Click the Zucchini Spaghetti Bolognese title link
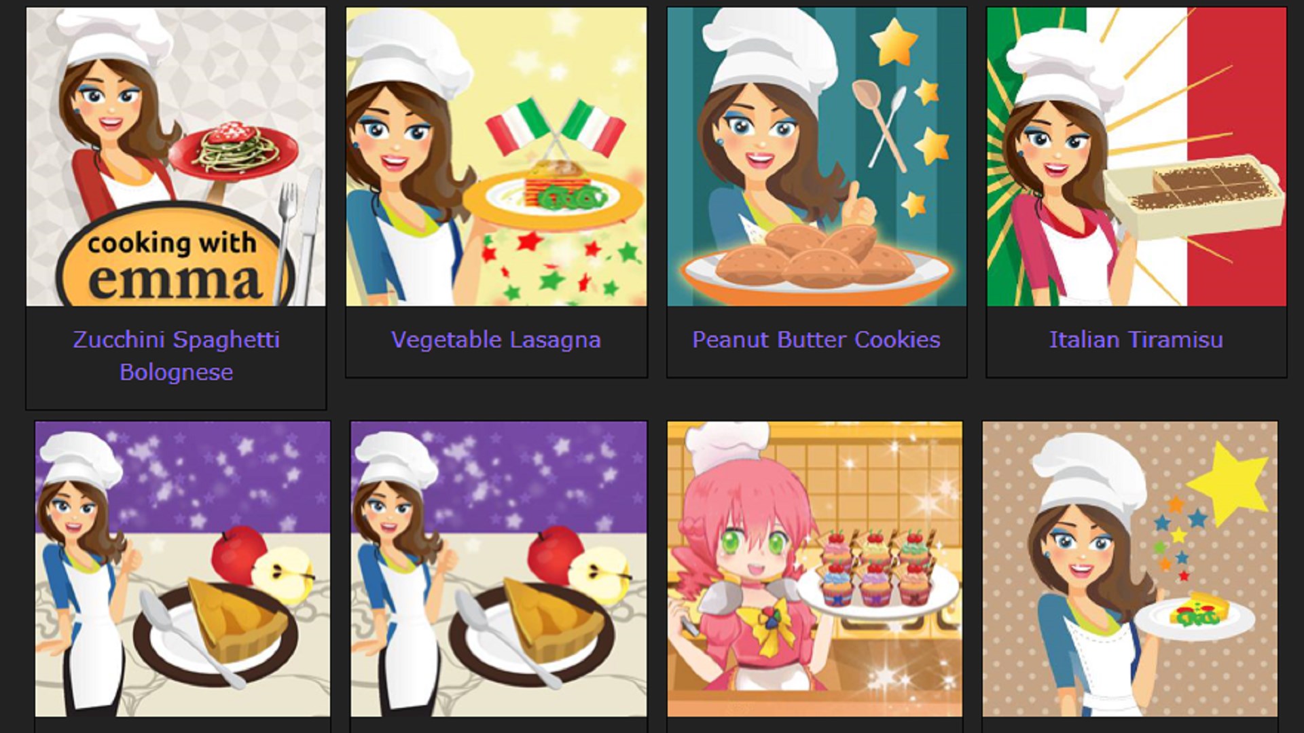 [176, 356]
